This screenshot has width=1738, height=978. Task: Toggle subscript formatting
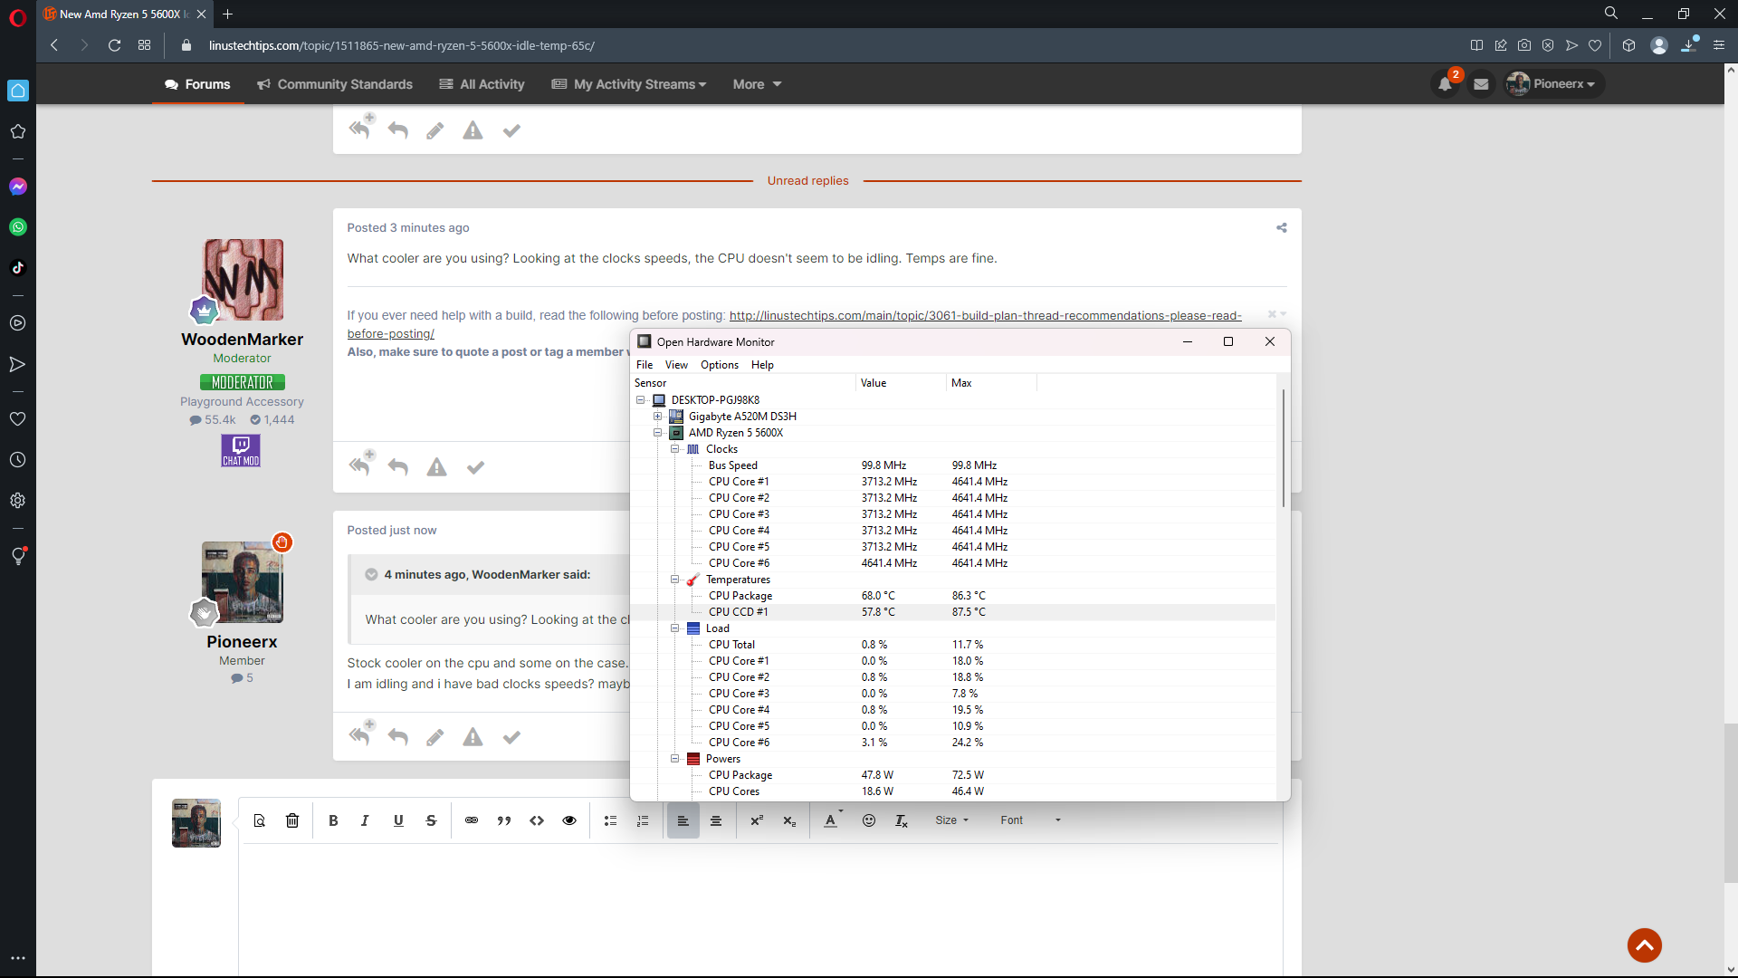(789, 820)
